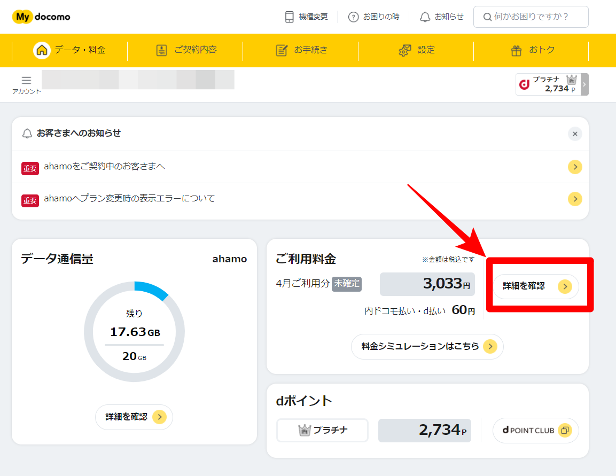
Task: Open the お知らせ header link
Action: (442, 17)
